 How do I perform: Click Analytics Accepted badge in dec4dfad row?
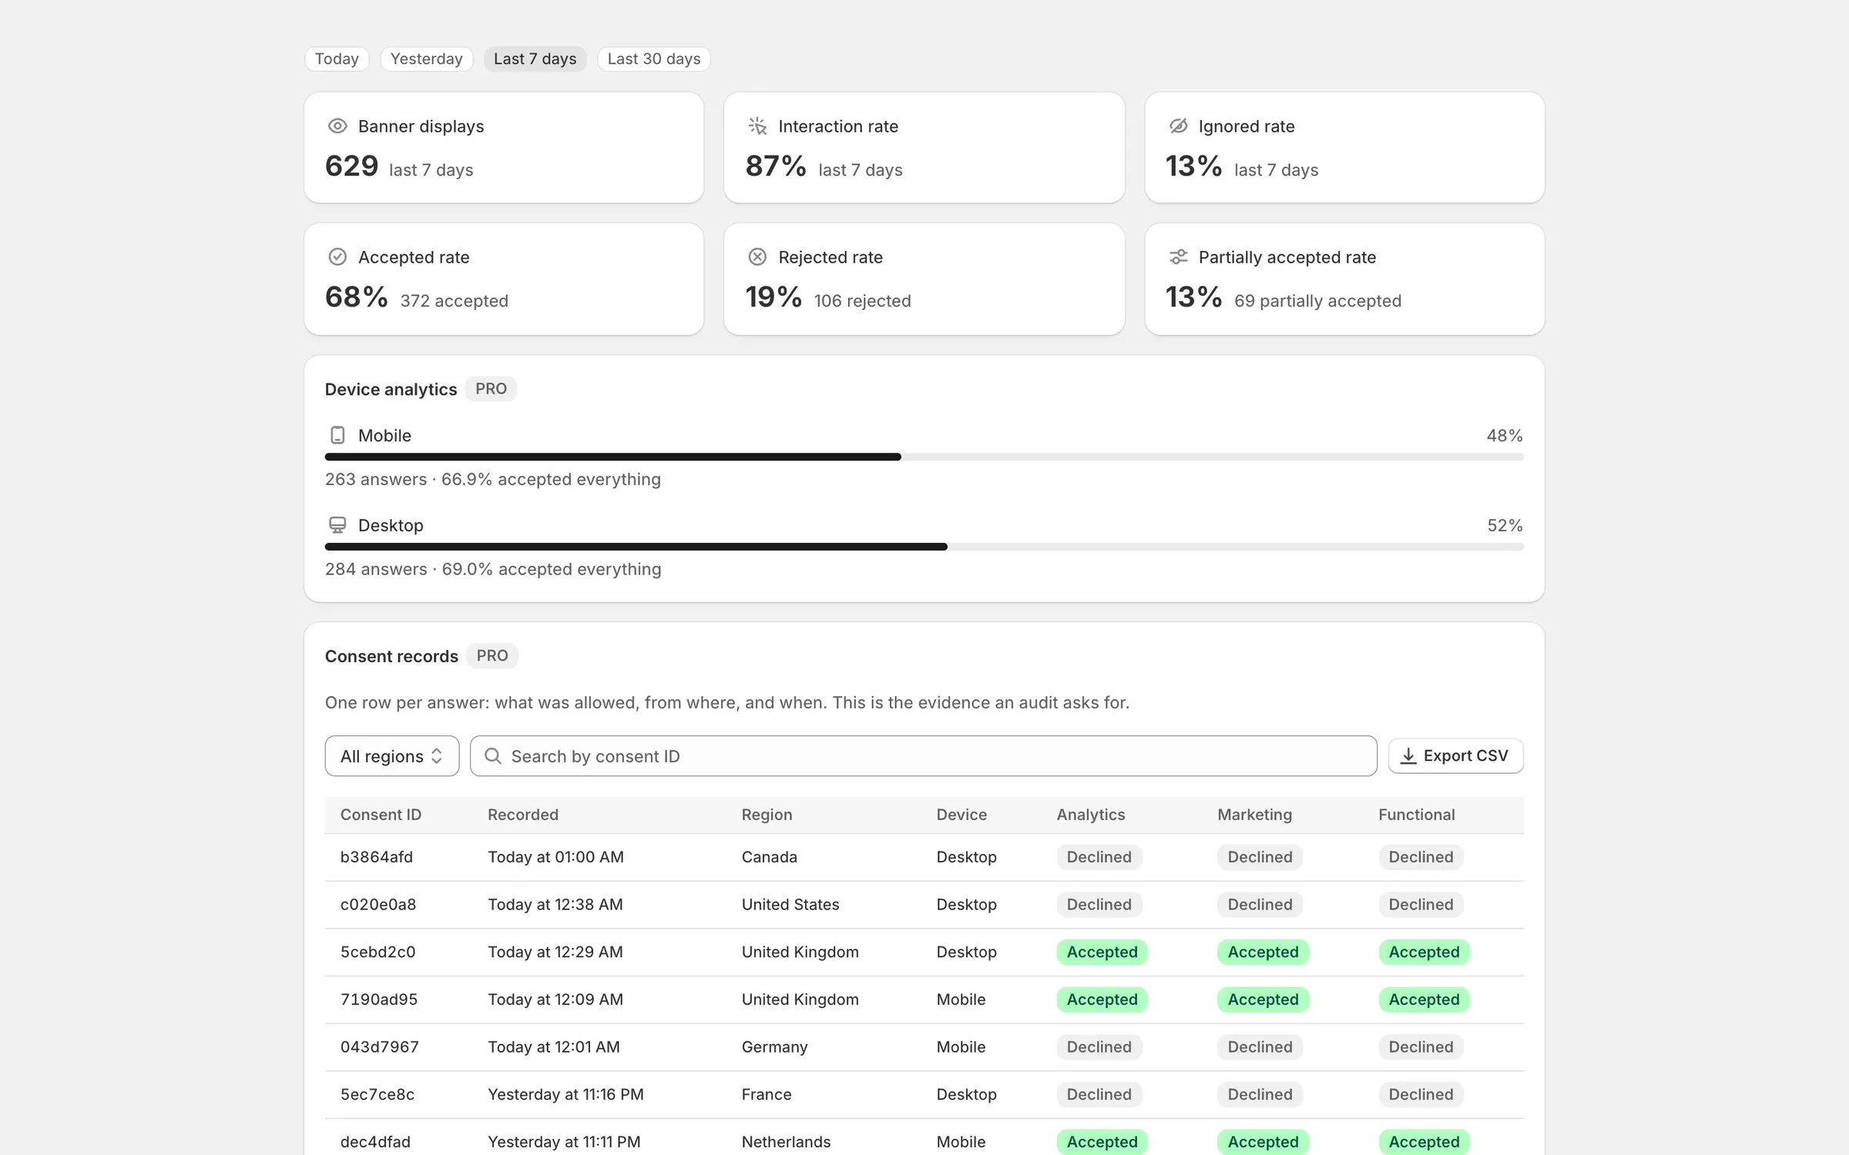pyautogui.click(x=1102, y=1142)
